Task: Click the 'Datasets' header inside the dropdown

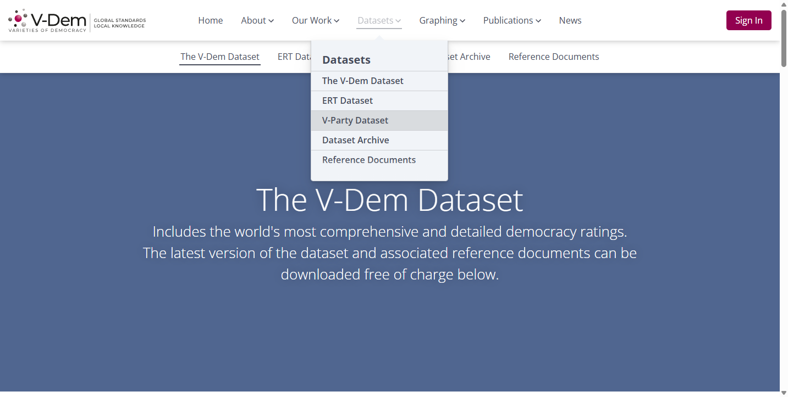Action: (x=346, y=60)
